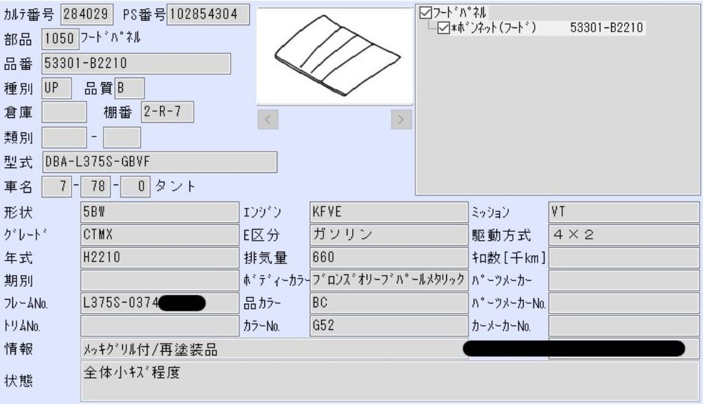
Task: Click the E区分 field showing ガソリン
Action: pyautogui.click(x=389, y=235)
